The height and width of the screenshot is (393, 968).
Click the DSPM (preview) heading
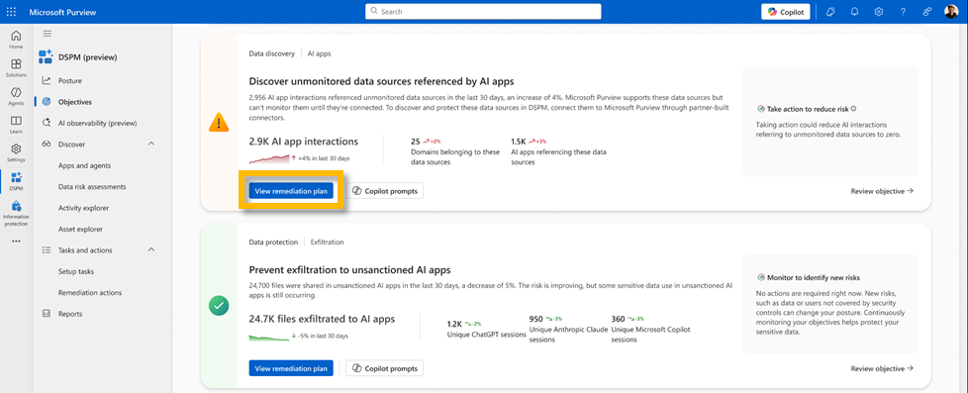(87, 57)
